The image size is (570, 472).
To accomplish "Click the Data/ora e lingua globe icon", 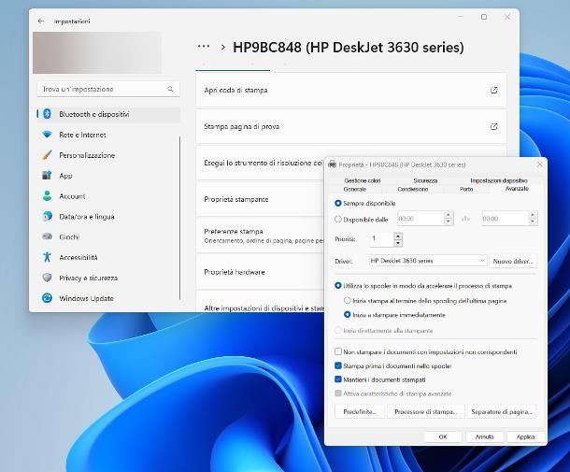I will coord(47,216).
